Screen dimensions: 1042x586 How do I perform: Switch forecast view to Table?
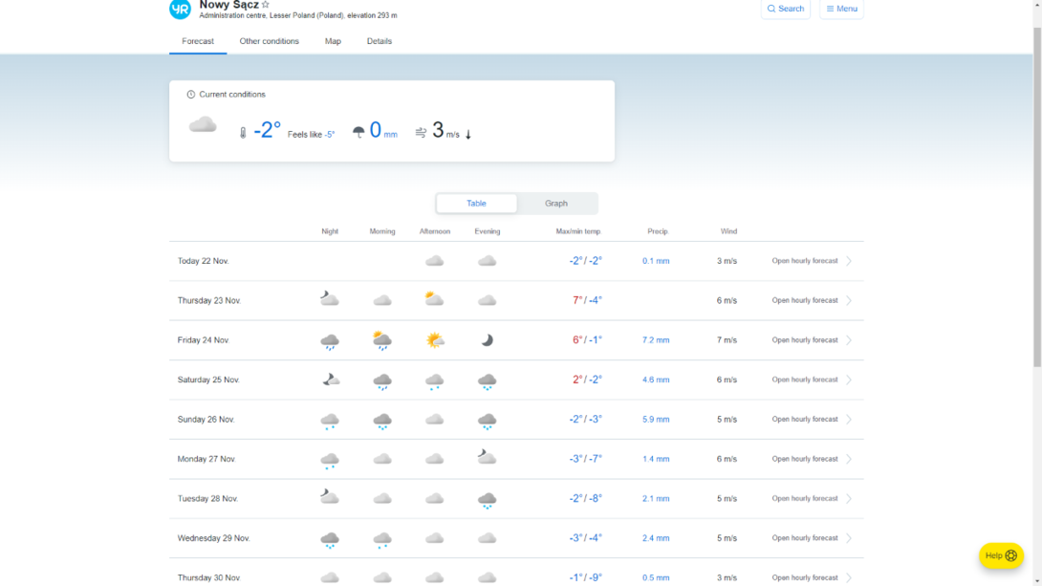[x=476, y=204]
